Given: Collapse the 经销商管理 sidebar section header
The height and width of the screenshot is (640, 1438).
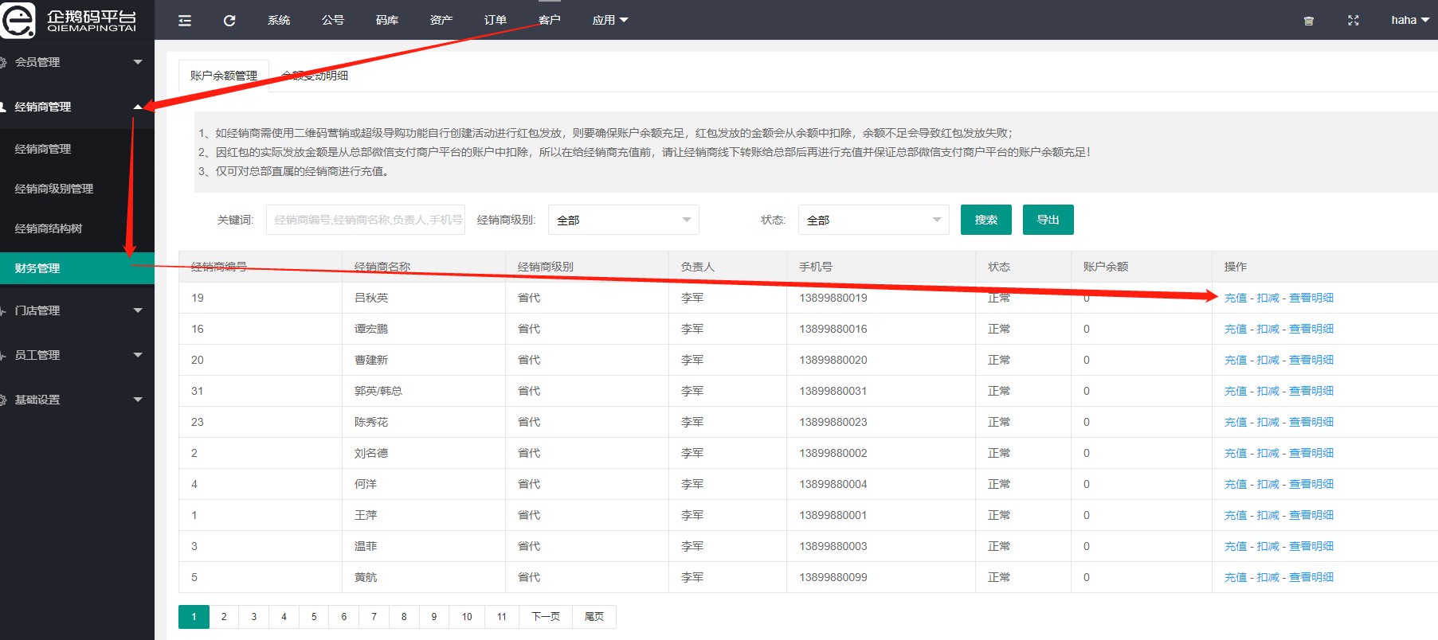Looking at the screenshot, I should click(x=77, y=107).
